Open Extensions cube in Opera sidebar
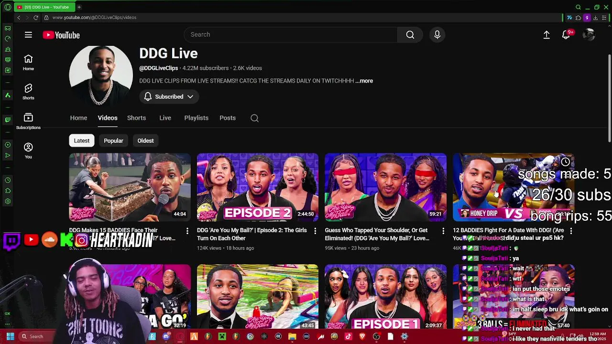The width and height of the screenshot is (612, 344). (8, 191)
